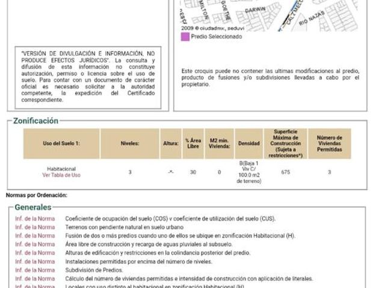
Task: Click the % Área Libre column header
Action: [x=193, y=143]
